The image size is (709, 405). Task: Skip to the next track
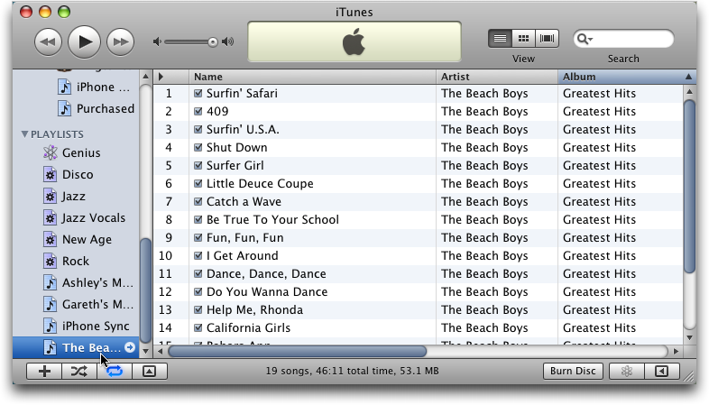coord(120,41)
